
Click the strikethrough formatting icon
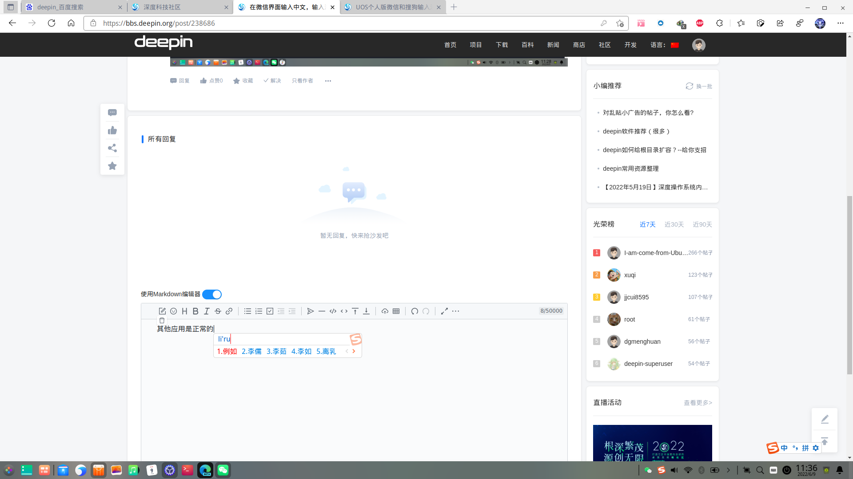(218, 311)
